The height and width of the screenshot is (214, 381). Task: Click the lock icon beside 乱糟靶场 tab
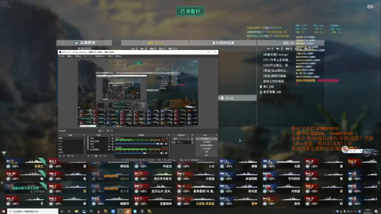coord(76,43)
